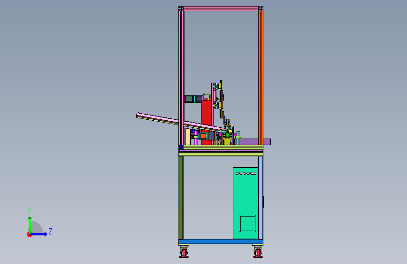
Task: Select the blue bottom base beam
Action: [221, 242]
